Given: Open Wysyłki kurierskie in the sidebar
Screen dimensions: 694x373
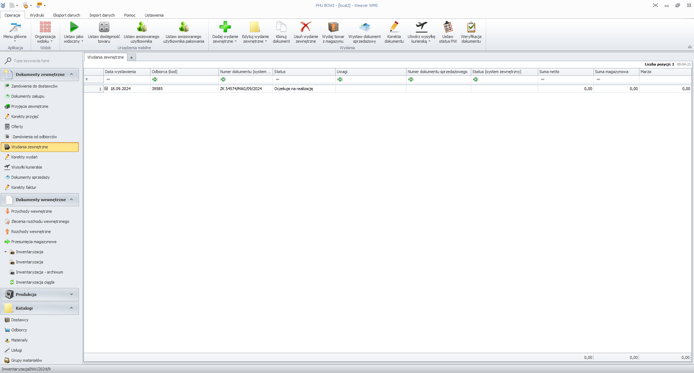Looking at the screenshot, I should [27, 167].
